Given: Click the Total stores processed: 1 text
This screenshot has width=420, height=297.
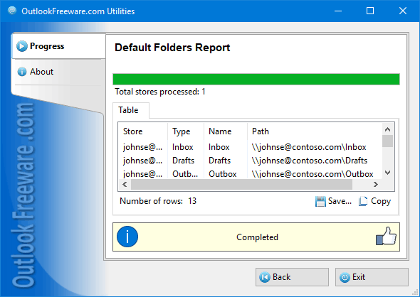Looking at the screenshot, I should pyautogui.click(x=160, y=92).
